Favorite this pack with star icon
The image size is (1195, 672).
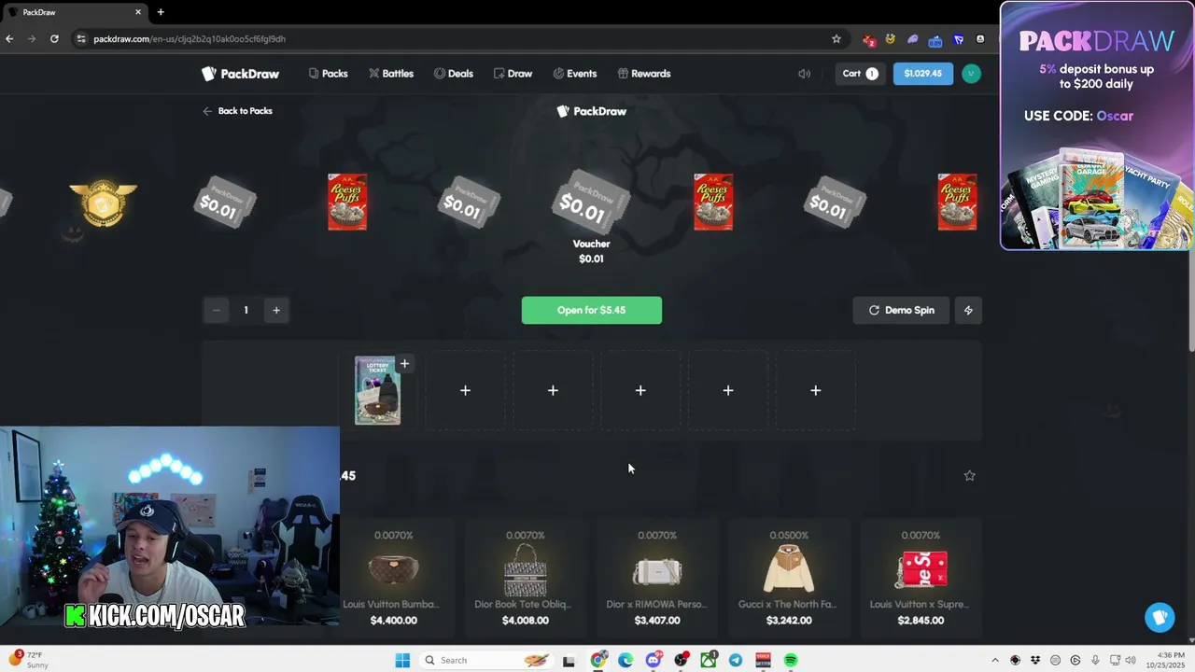pos(969,476)
